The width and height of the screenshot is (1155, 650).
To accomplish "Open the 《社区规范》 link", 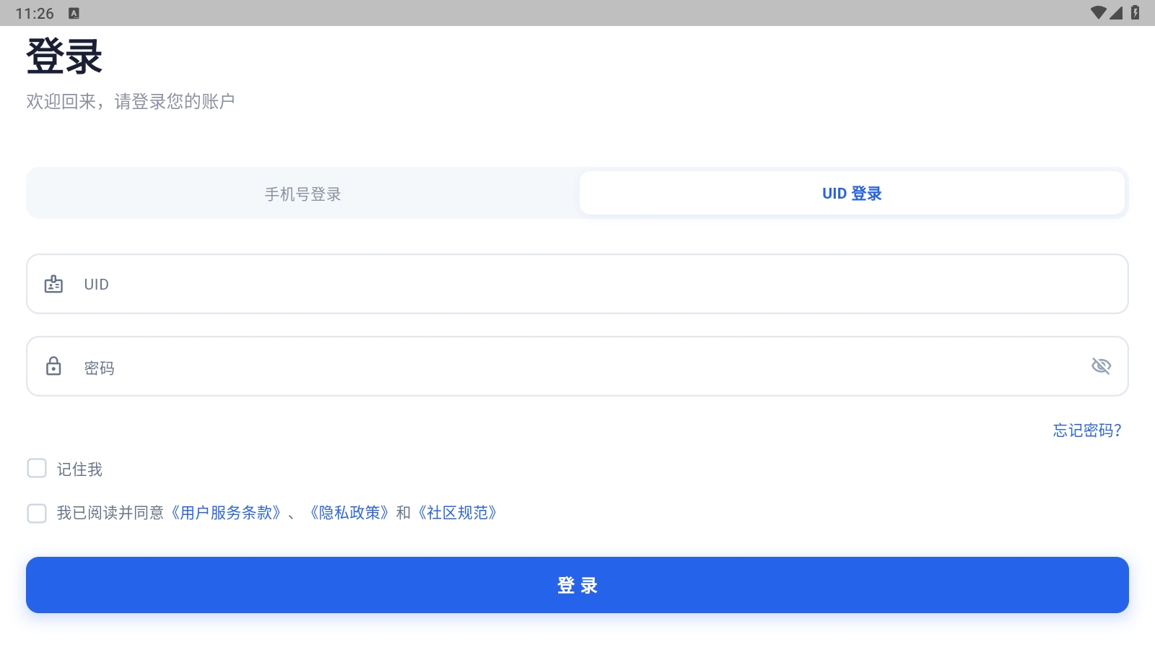I will pos(458,513).
